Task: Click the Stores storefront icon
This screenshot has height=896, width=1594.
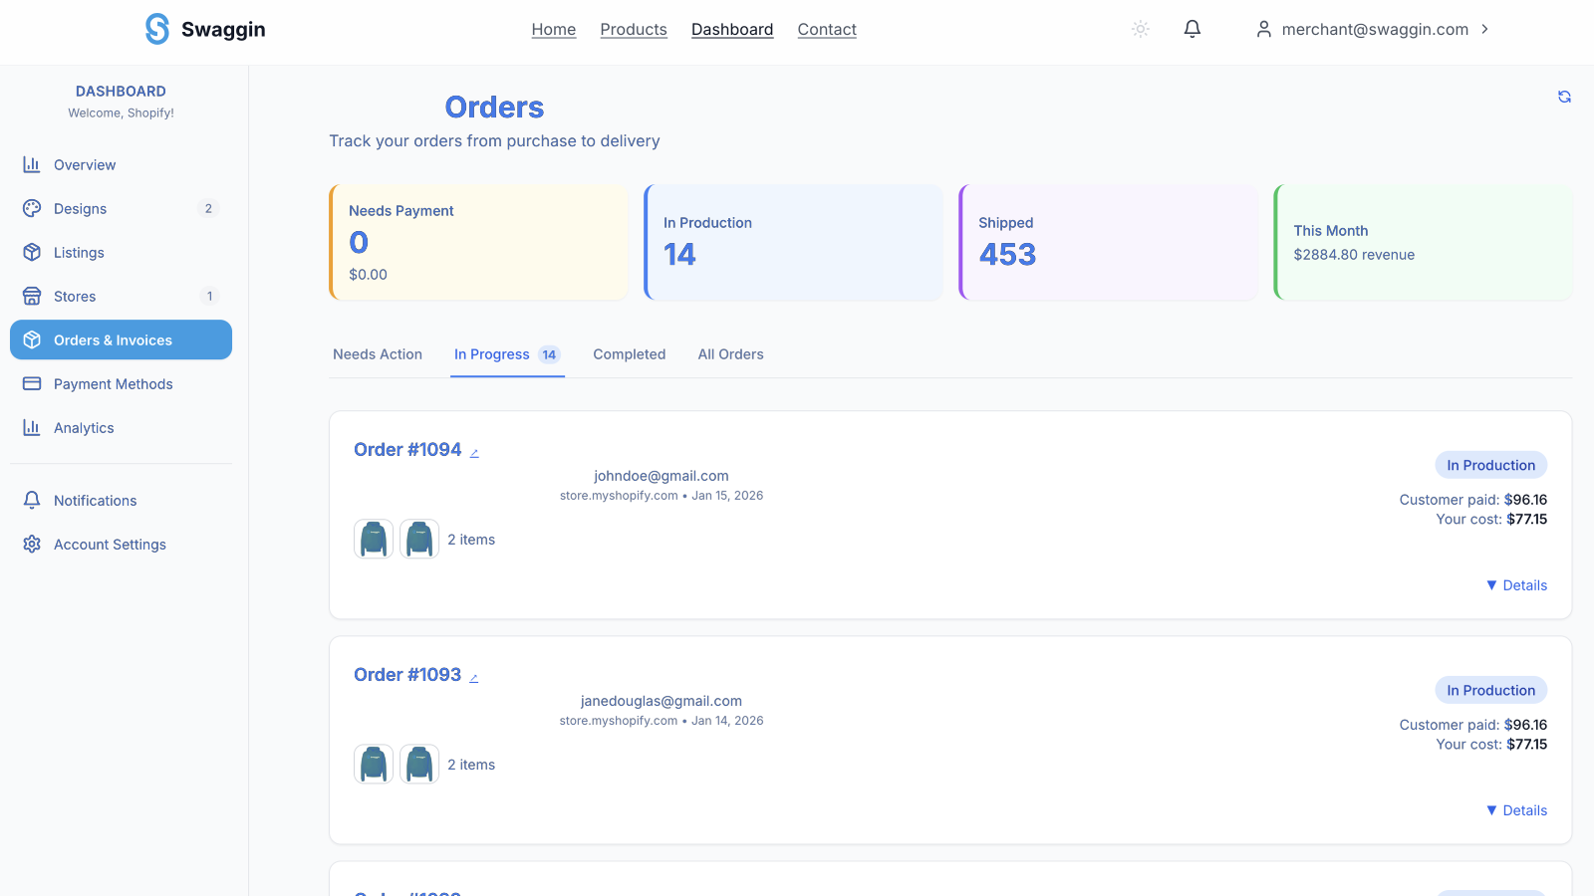Action: [32, 296]
